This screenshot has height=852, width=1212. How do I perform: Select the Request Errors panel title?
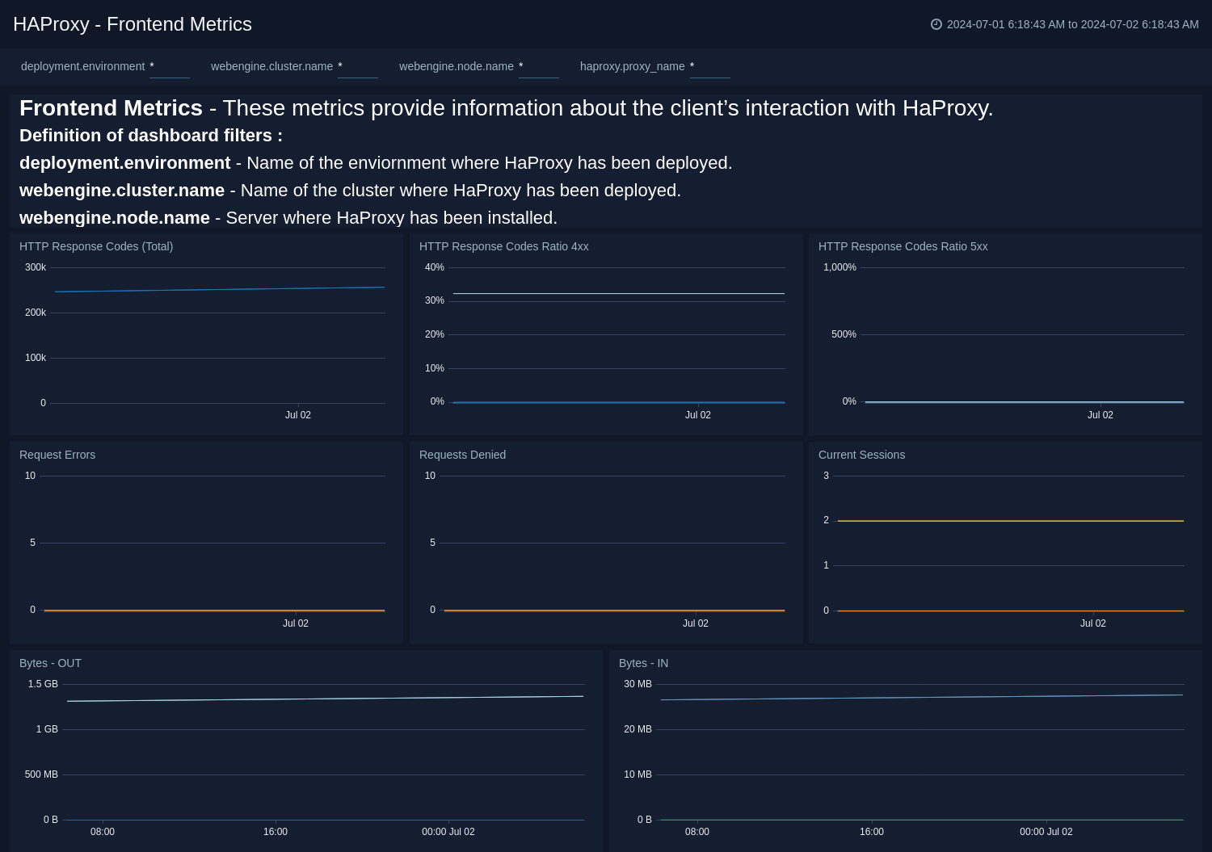57,455
